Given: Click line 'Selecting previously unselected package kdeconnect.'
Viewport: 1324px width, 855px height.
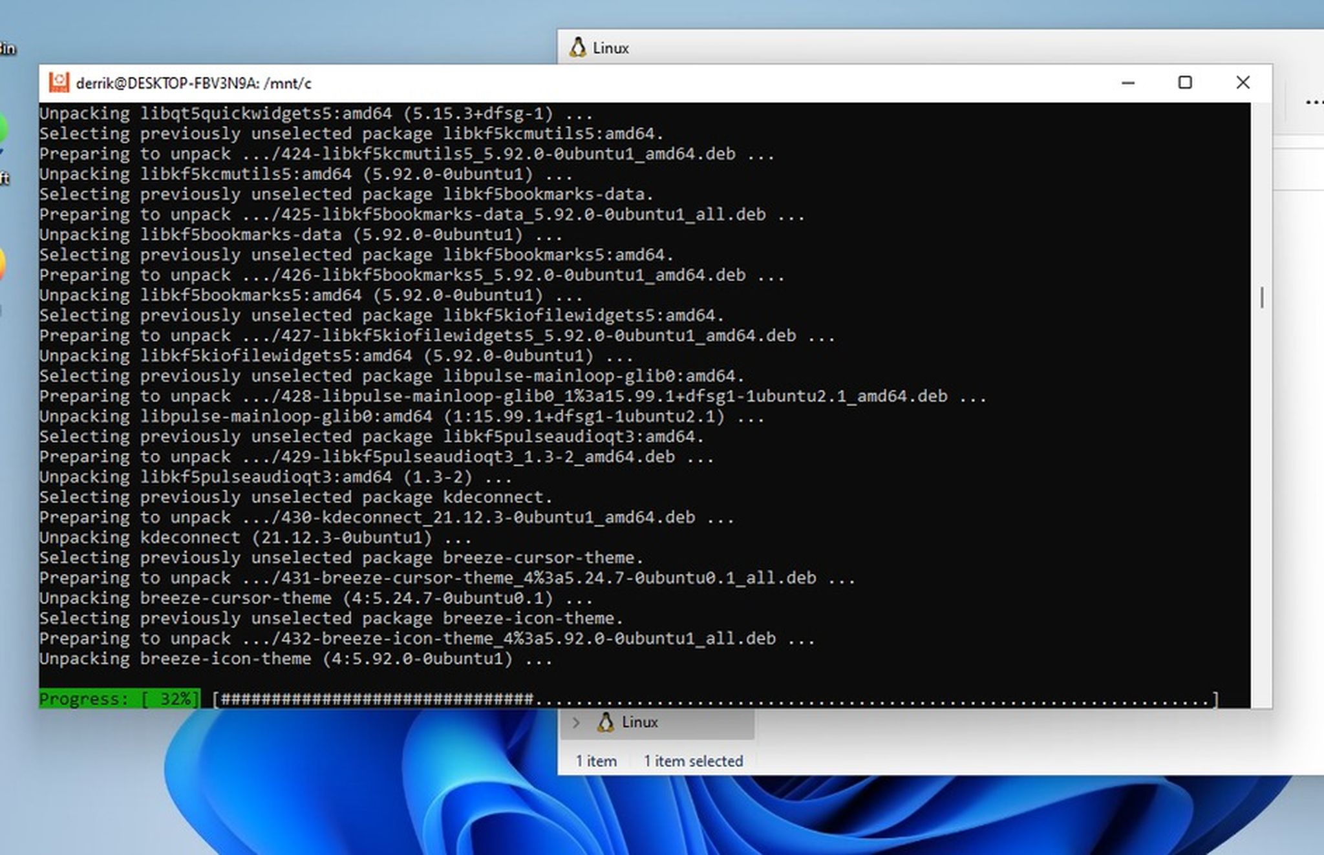Looking at the screenshot, I should click(x=296, y=497).
